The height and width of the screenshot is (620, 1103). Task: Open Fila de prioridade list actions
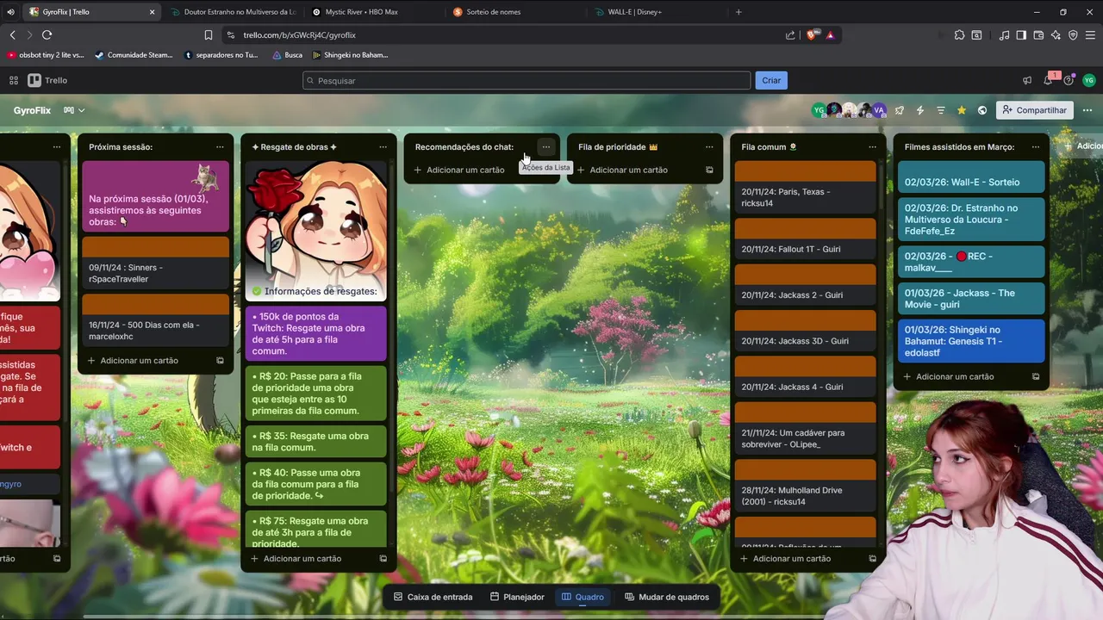pyautogui.click(x=709, y=147)
